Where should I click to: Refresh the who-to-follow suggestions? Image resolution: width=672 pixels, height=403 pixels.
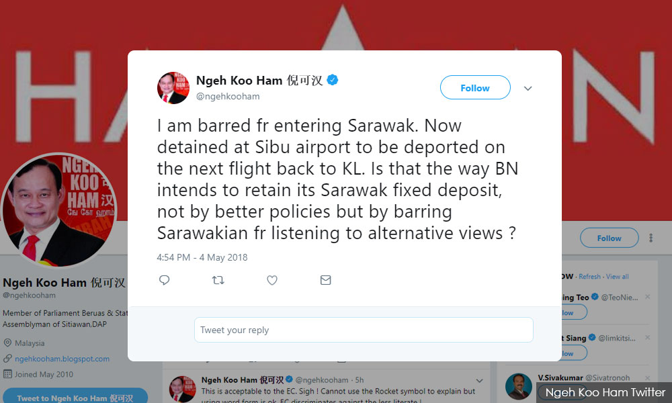[x=590, y=277]
